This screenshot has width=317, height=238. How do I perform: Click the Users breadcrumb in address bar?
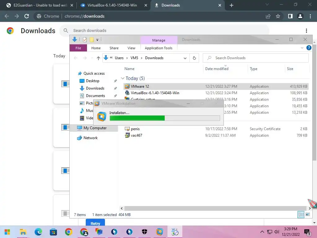point(119,58)
